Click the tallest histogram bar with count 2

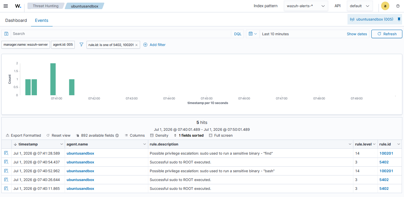click(x=53, y=79)
